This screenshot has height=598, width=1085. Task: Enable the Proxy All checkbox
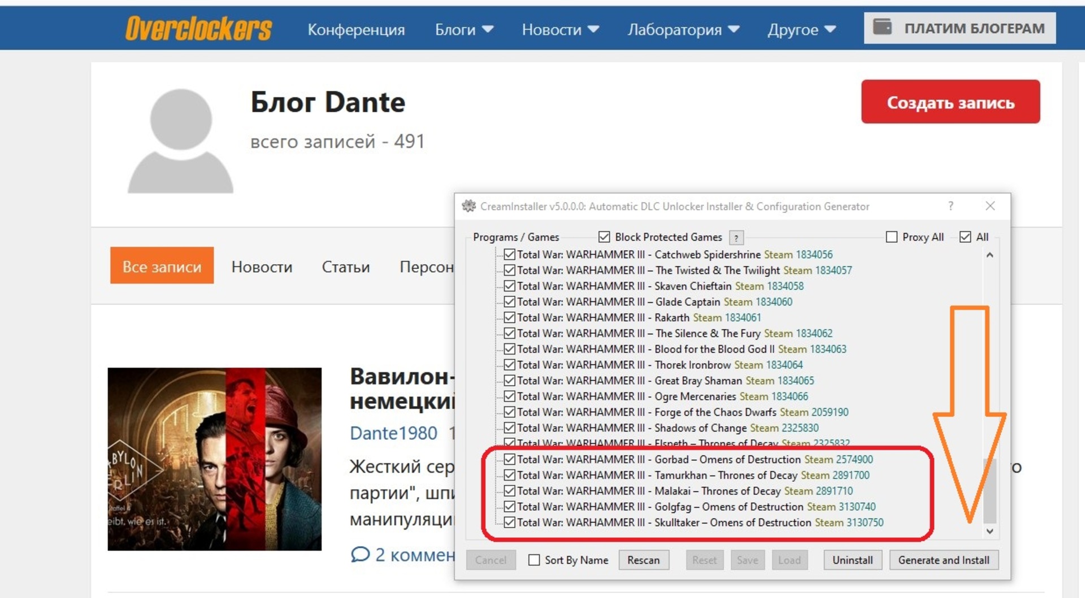[x=892, y=237]
